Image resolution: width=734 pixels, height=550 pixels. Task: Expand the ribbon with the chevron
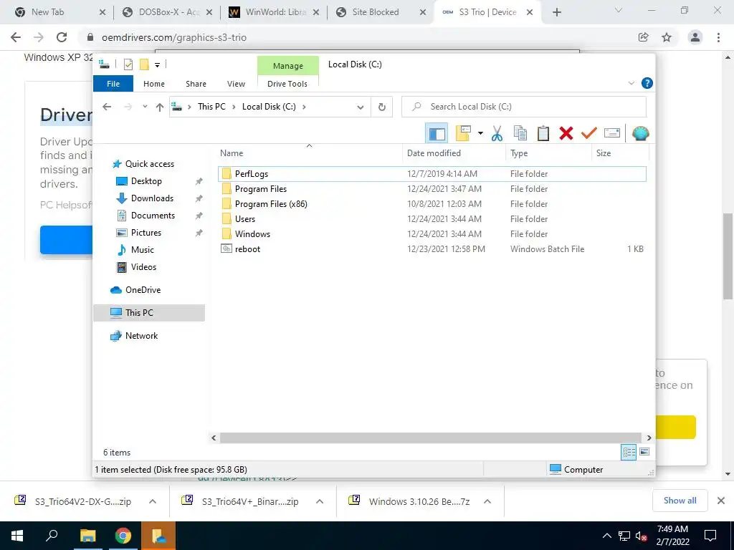coord(631,83)
